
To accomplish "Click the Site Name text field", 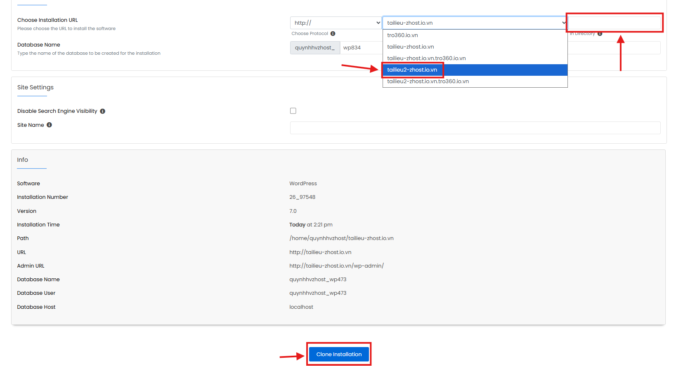I will click(x=475, y=128).
